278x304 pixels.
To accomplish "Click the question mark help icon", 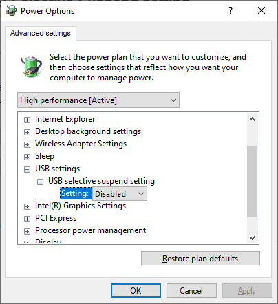I will (231, 10).
